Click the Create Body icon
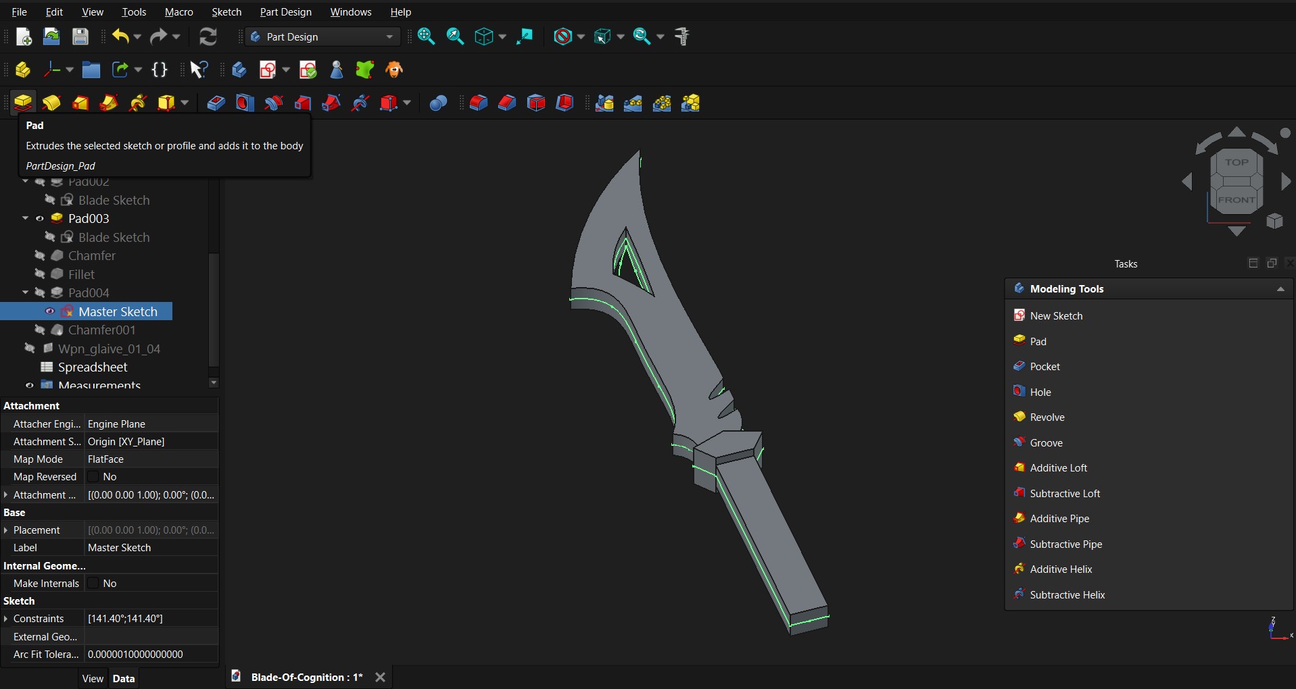 point(239,70)
